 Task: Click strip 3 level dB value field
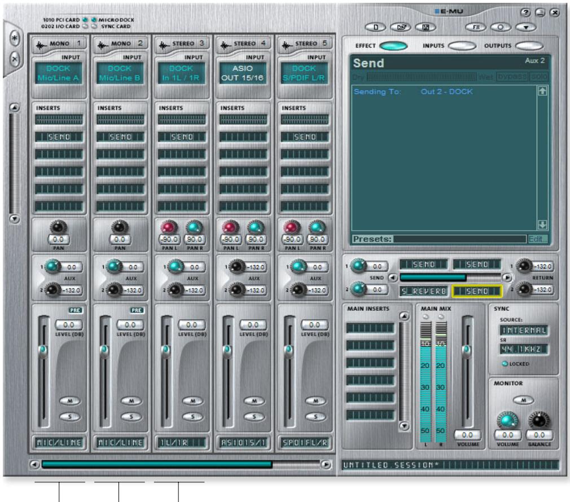(x=191, y=325)
